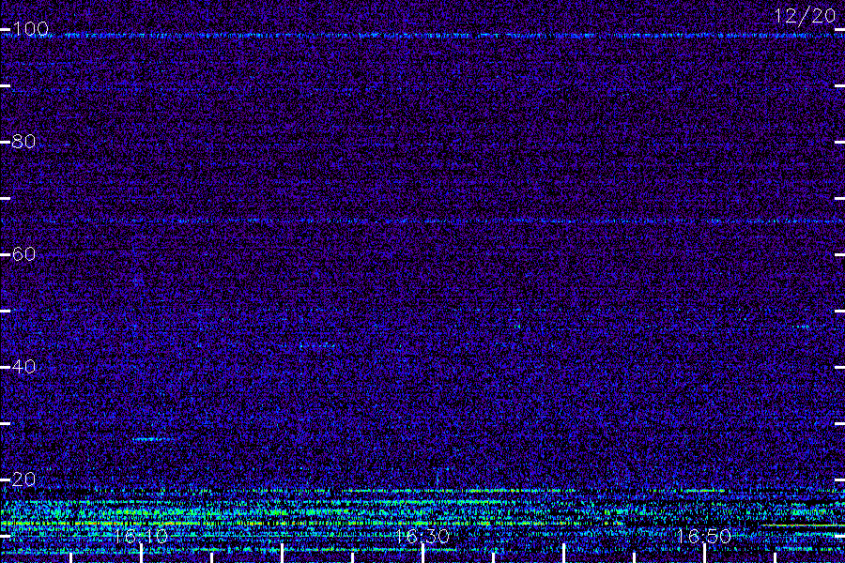Click the 60 frequency axis label
The image size is (845, 563).
click(23, 253)
